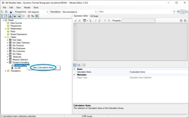Collapse the Dynamic Formatting tree node

tap(7, 62)
